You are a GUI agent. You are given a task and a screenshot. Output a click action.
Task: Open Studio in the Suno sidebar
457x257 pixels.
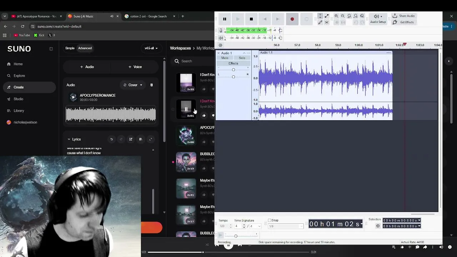(x=18, y=99)
